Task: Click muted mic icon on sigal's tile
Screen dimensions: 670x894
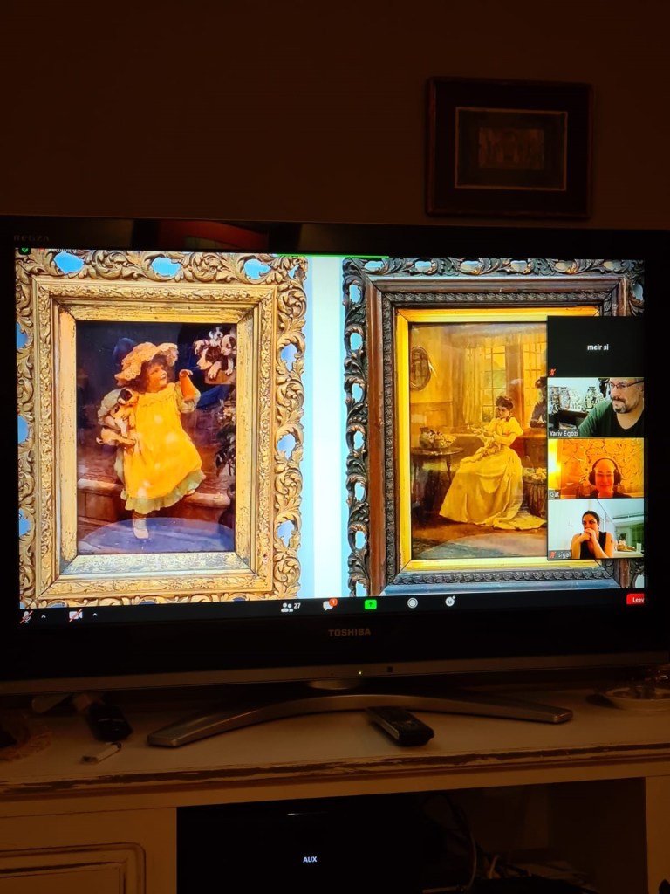Action: coord(552,554)
